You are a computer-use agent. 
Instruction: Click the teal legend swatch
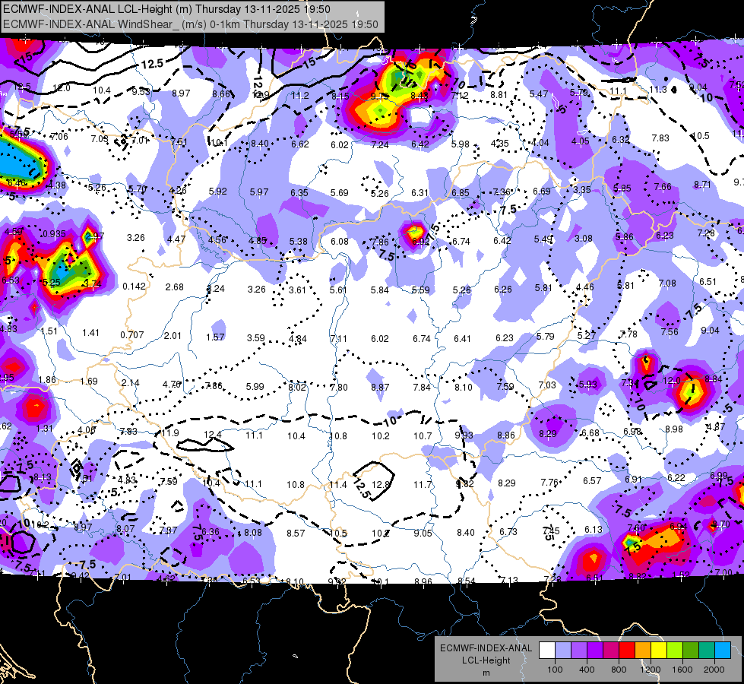[707, 651]
